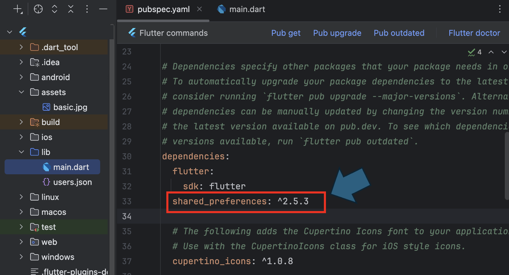Run Flutter doctor command
The height and width of the screenshot is (275, 509).
(474, 33)
